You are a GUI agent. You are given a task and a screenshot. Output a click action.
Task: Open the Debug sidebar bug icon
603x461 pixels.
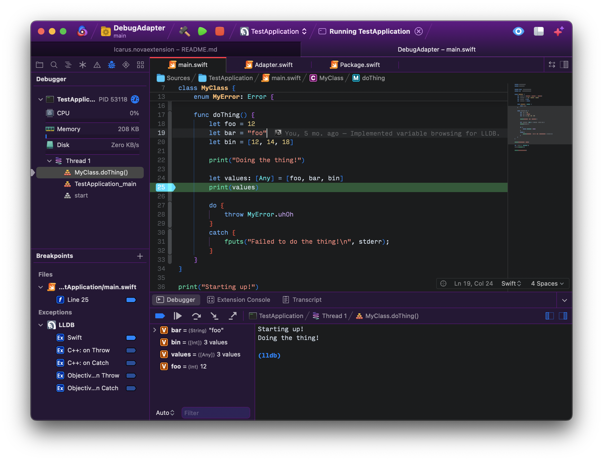click(x=111, y=65)
